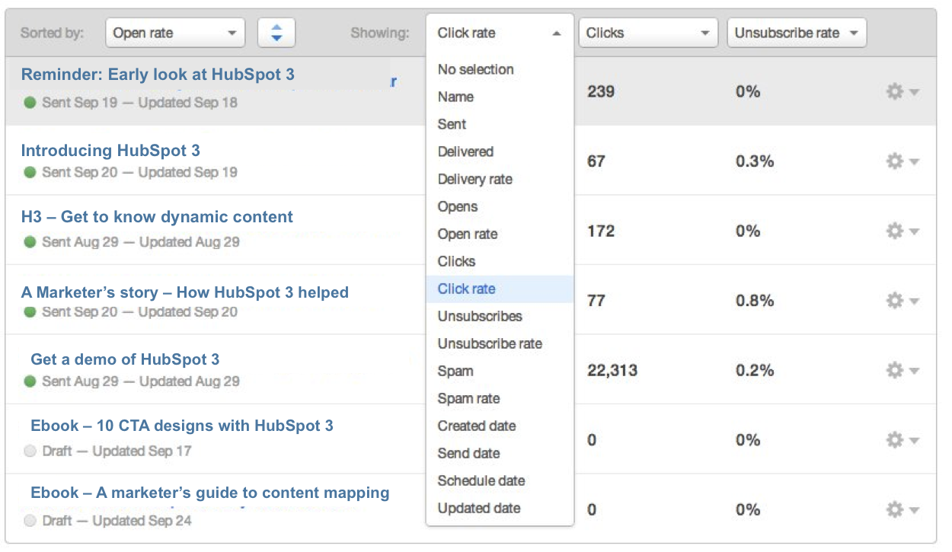Viewport: 952px width, 552px height.
Task: Open the Introducing HubSpot 3 email link
Action: (110, 151)
